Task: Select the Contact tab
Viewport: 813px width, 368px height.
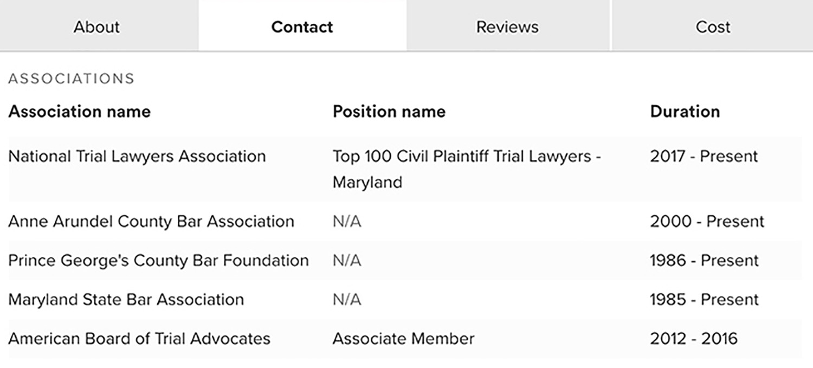Action: click(x=302, y=27)
